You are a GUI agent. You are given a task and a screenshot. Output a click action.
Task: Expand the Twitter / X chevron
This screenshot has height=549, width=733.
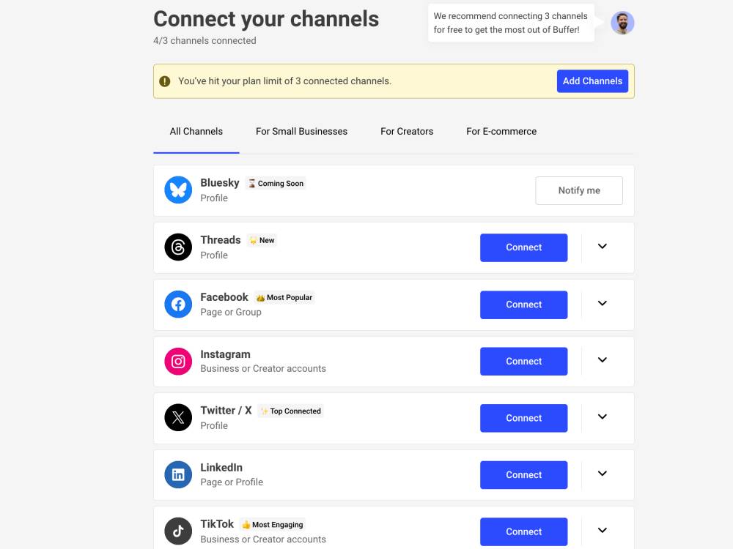tap(602, 417)
